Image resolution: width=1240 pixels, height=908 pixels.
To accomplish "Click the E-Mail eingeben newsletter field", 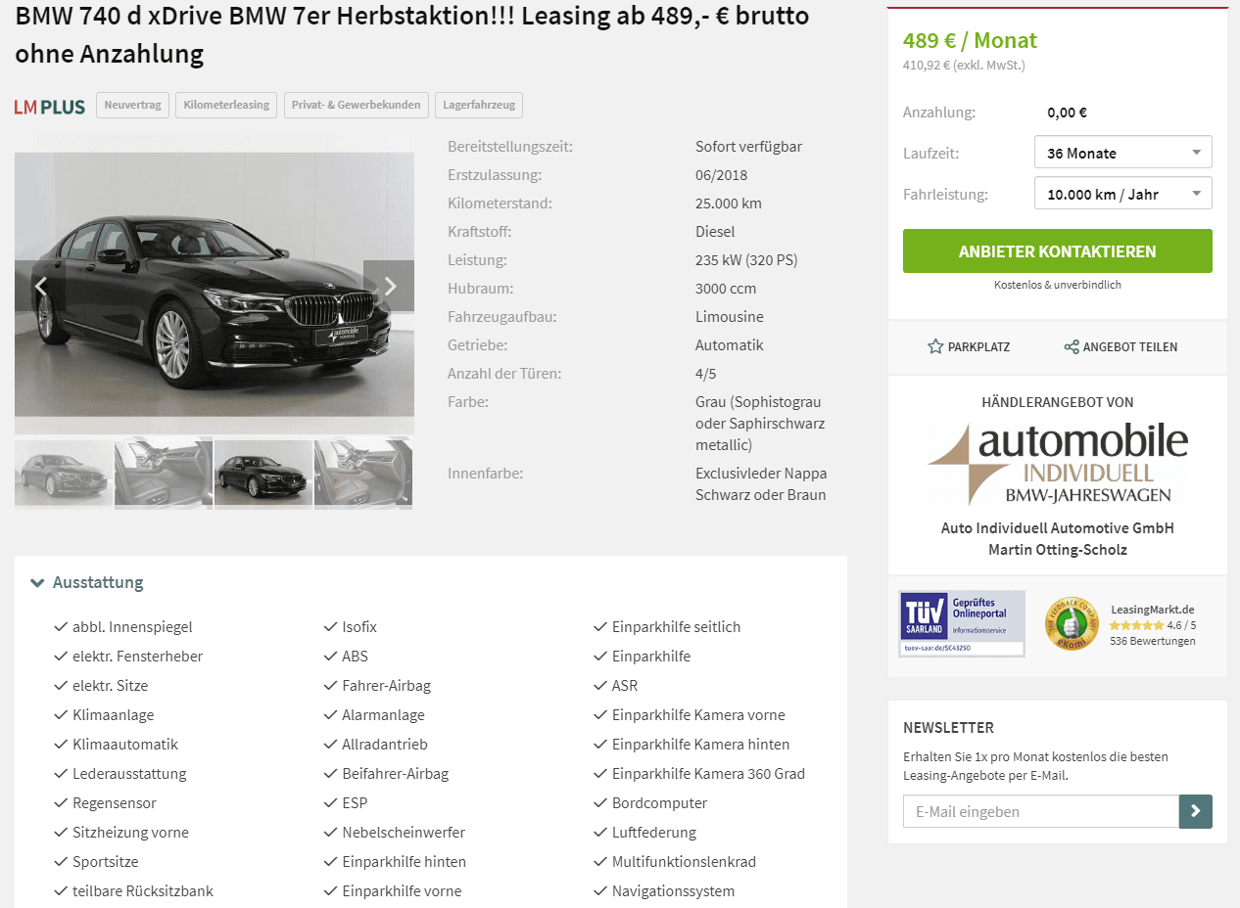I will coord(1041,811).
